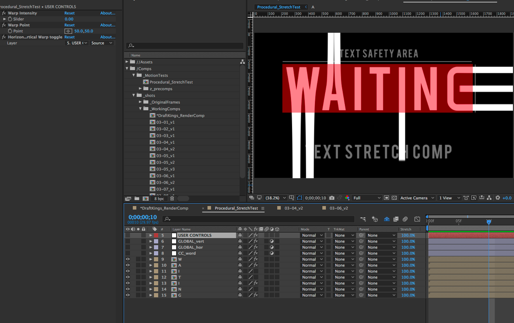Enable visibility for the USER CONTROLS layer

[x=128, y=235]
